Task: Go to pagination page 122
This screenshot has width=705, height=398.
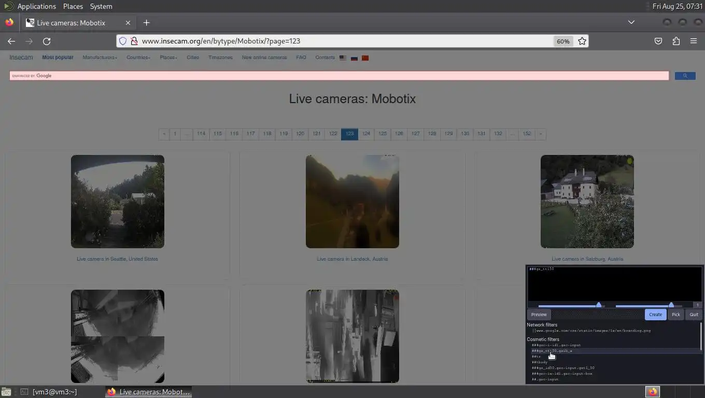Action: pos(333,134)
